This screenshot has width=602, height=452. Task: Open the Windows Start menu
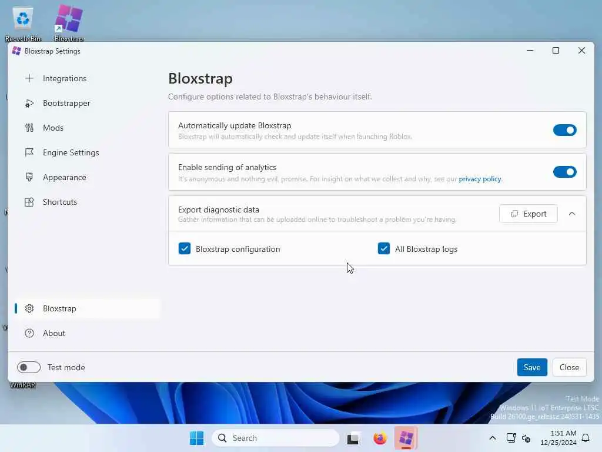(196, 438)
